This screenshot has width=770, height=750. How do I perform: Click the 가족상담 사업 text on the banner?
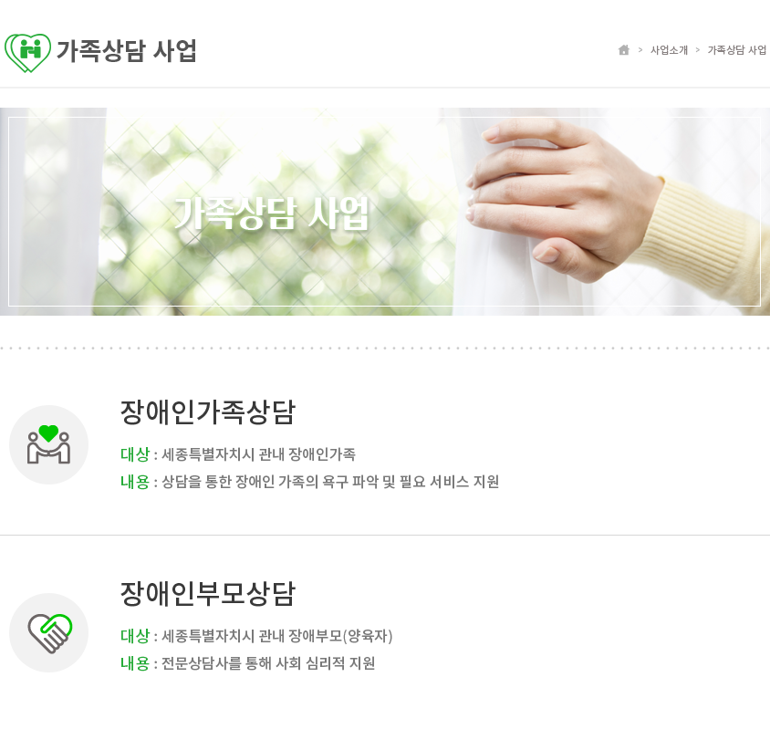tap(271, 214)
